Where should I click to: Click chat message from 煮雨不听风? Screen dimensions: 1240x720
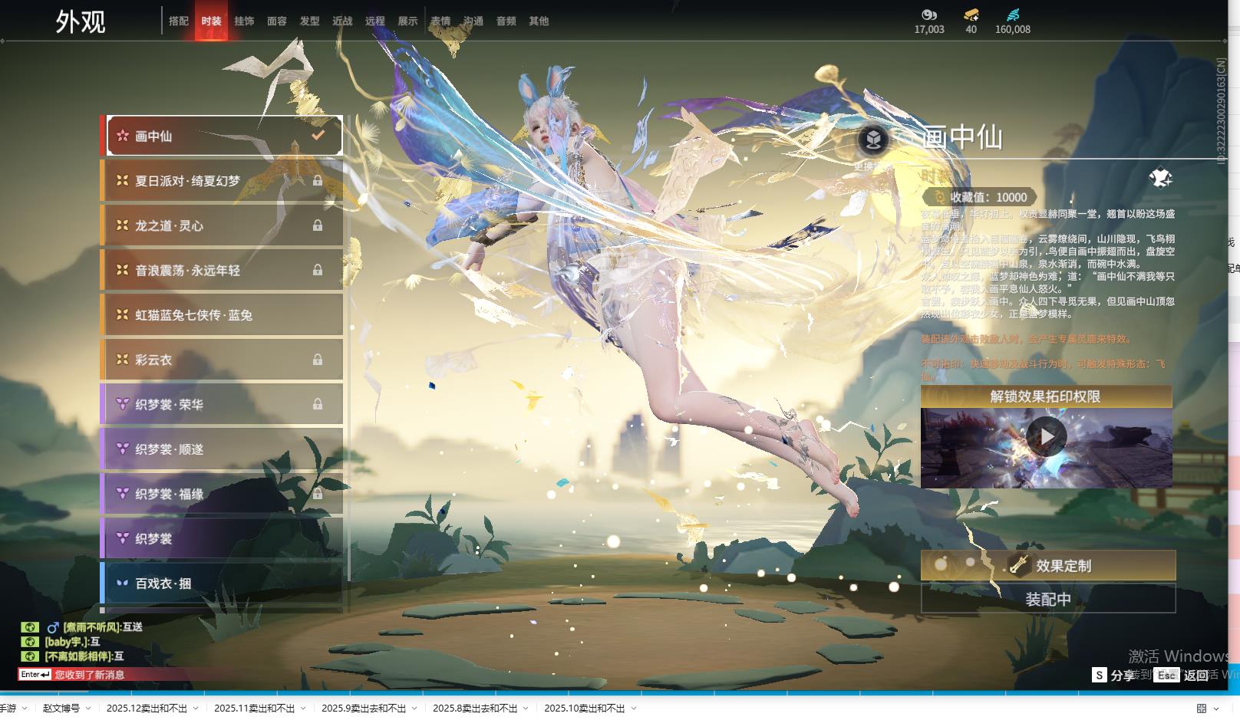click(x=95, y=627)
